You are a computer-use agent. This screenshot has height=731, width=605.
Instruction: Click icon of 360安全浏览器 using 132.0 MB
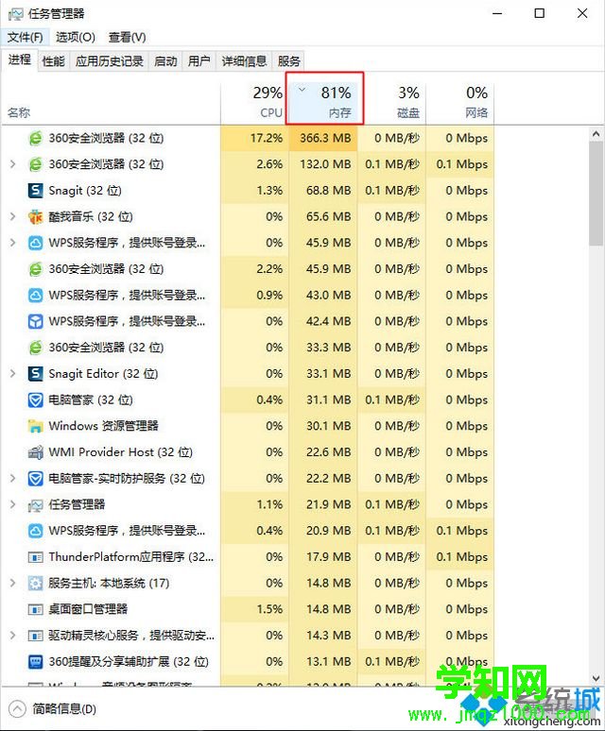coord(36,164)
